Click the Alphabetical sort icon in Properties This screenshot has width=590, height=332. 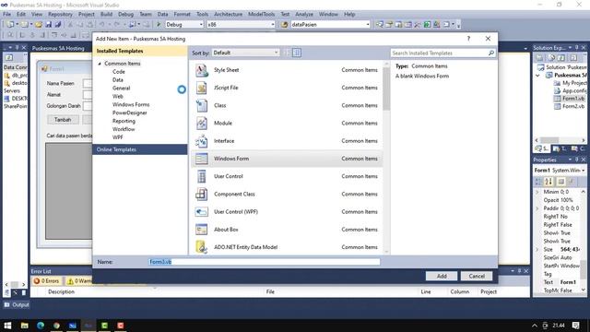(549, 182)
